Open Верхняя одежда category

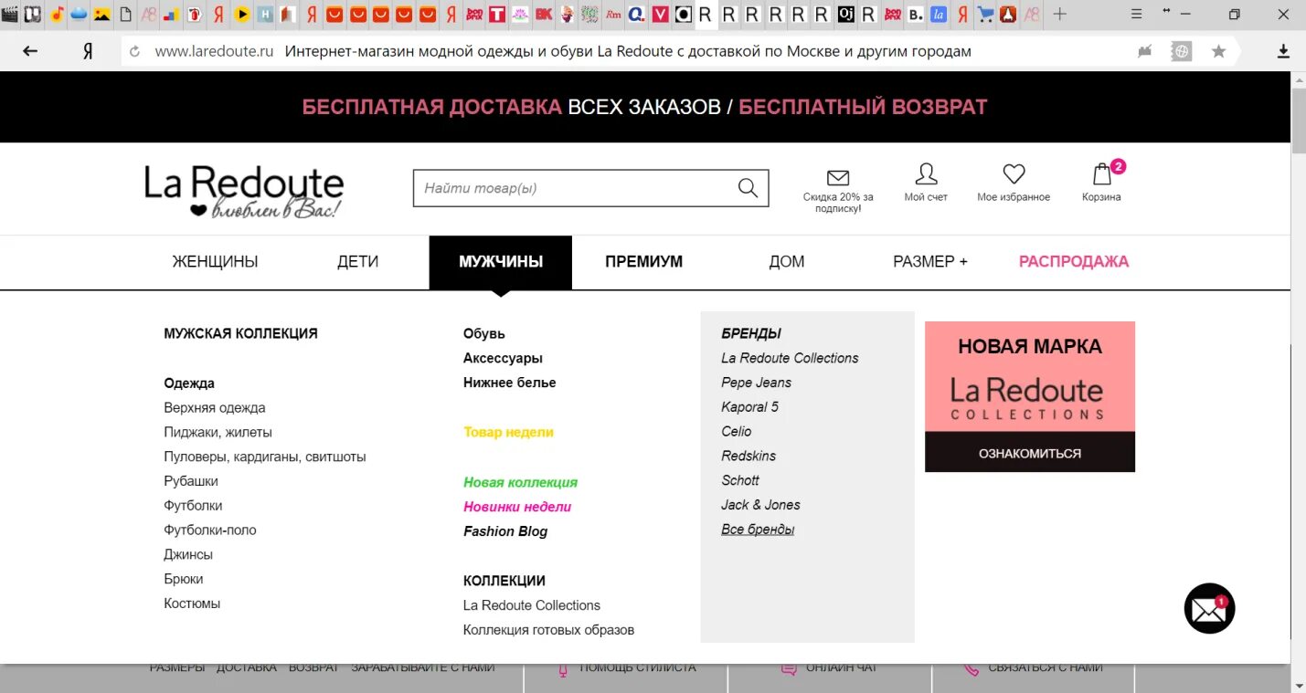click(x=215, y=408)
